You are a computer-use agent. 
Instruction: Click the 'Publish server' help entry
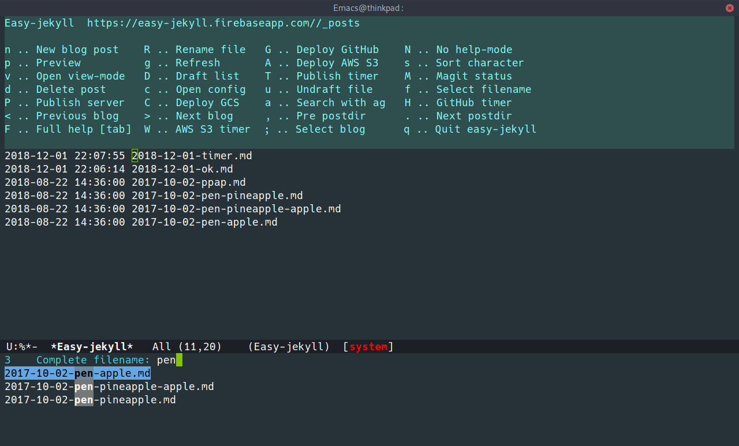point(65,103)
